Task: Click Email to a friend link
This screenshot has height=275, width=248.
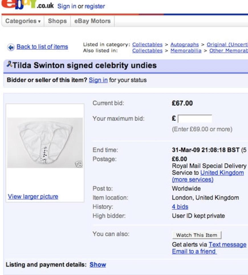Action: click(x=194, y=251)
